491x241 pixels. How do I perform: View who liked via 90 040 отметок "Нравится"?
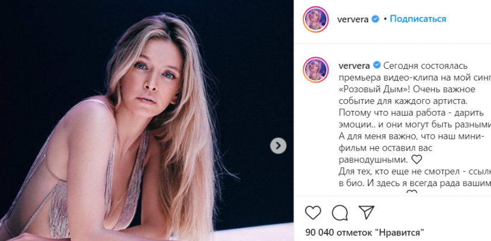click(x=365, y=233)
